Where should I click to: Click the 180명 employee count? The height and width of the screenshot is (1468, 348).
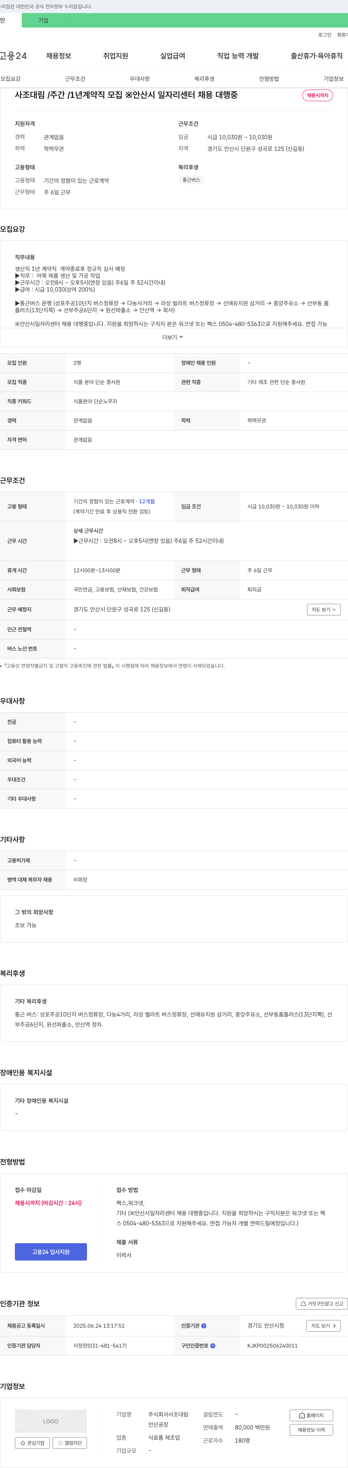(242, 1440)
